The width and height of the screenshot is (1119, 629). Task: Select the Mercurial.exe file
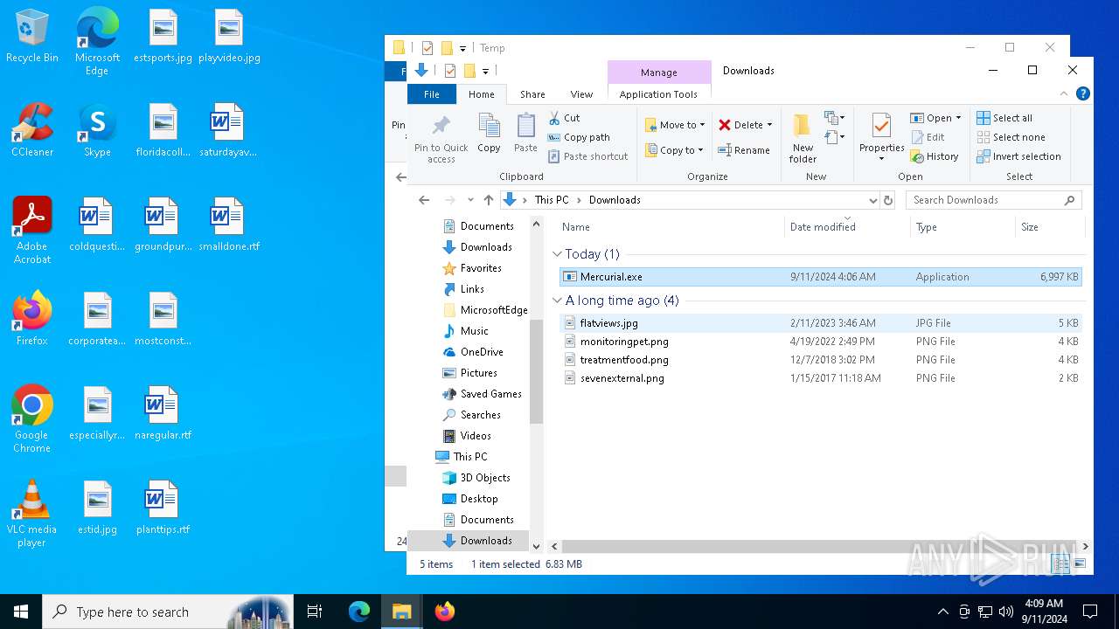tap(820, 277)
